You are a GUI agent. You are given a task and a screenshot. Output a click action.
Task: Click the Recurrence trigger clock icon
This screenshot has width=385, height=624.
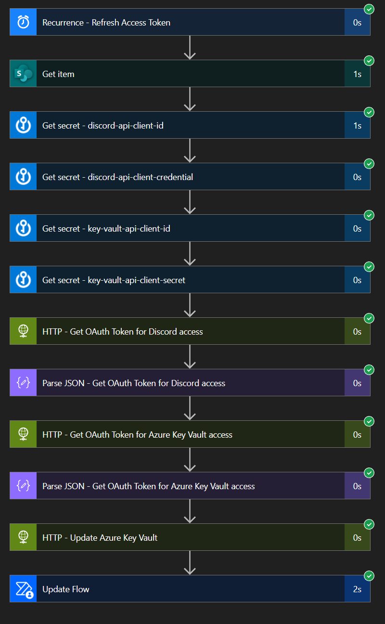pos(22,22)
